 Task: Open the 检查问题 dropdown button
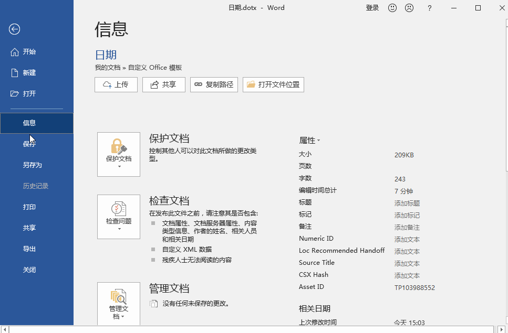119,217
